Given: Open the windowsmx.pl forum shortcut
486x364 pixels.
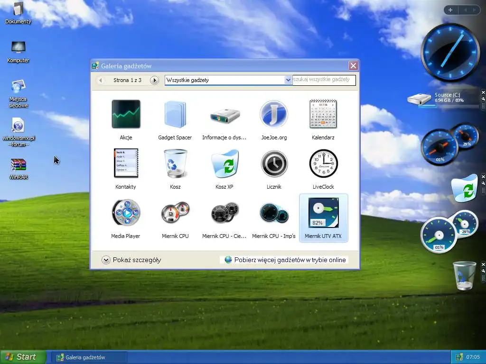Looking at the screenshot, I should tap(19, 132).
